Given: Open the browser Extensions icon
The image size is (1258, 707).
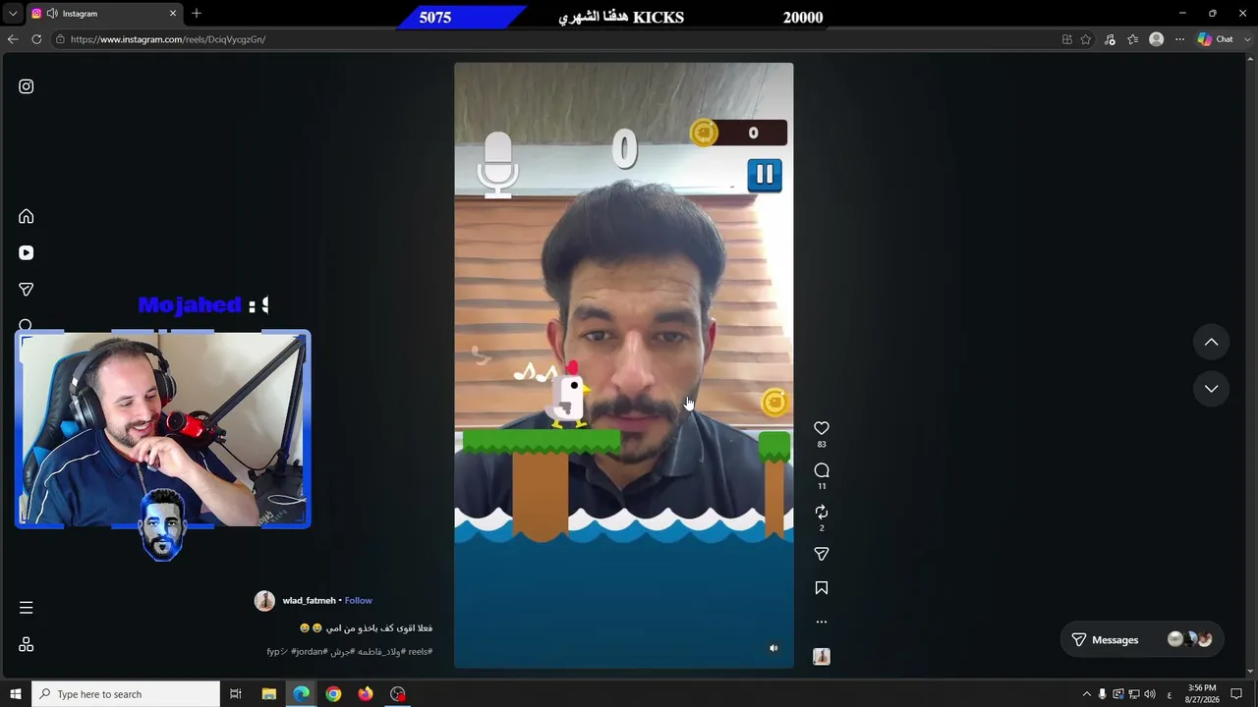Looking at the screenshot, I should click(1110, 39).
